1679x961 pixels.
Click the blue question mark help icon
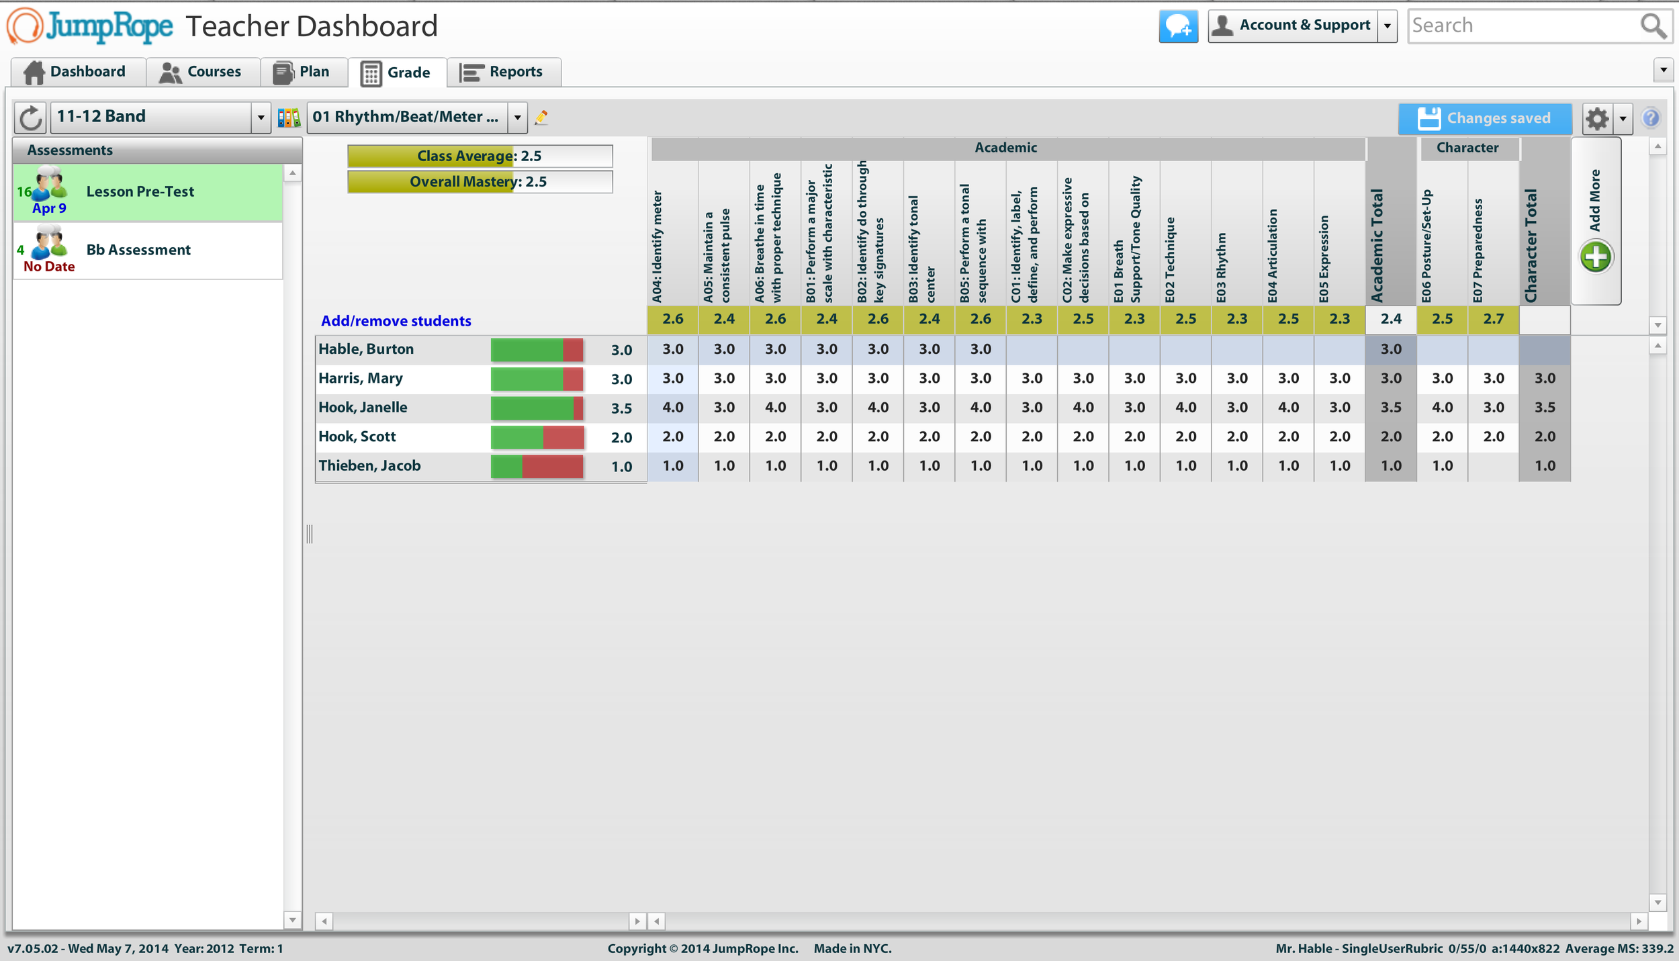(1651, 118)
